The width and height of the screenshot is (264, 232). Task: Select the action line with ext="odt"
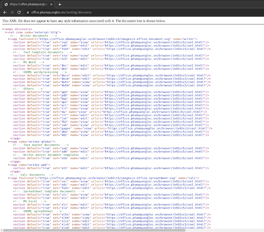coord(111,46)
